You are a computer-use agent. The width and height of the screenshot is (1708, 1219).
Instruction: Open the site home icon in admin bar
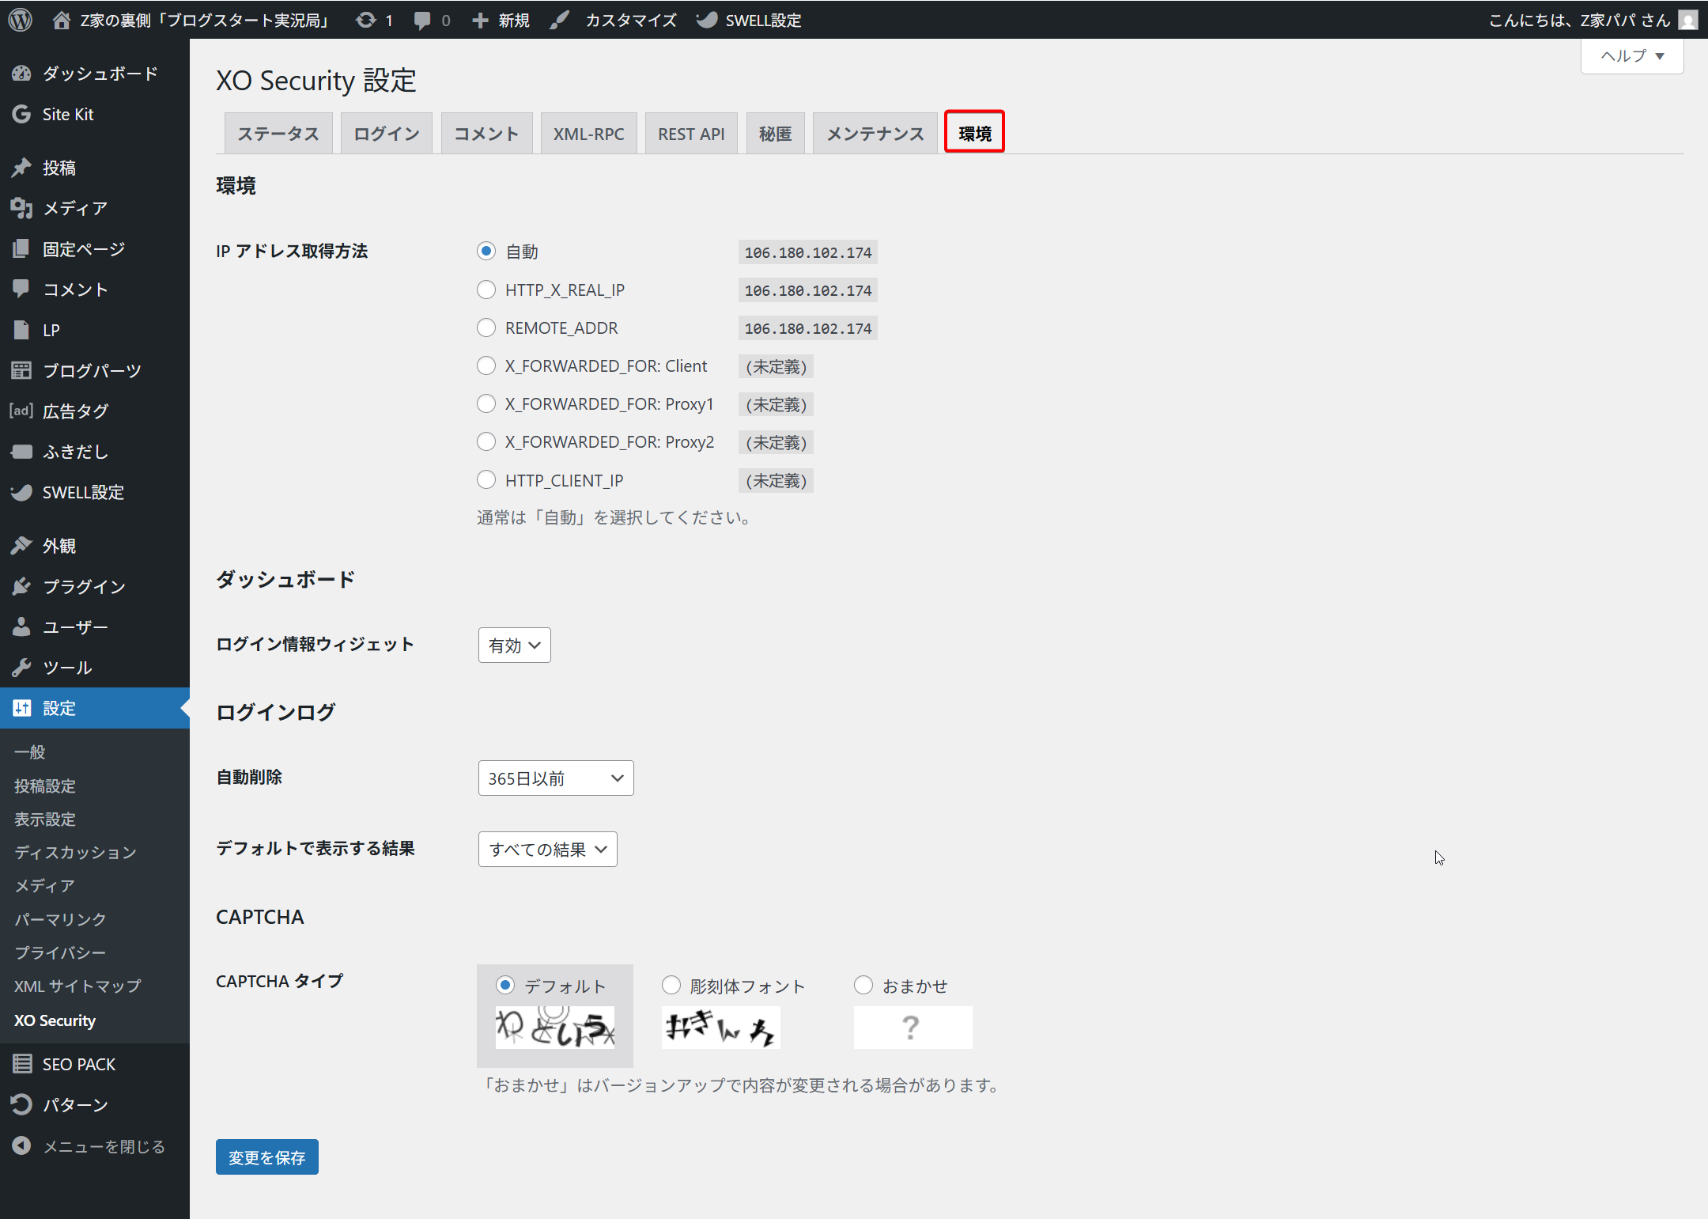coord(61,20)
